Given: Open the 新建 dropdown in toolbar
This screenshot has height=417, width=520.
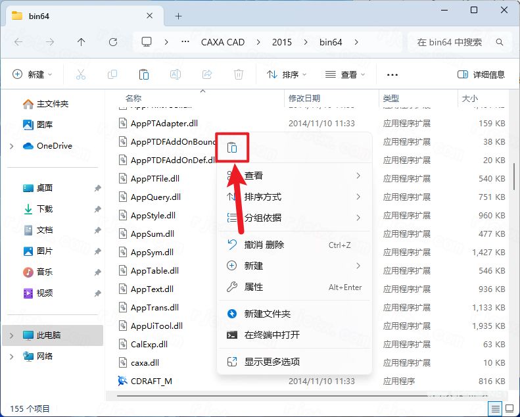Looking at the screenshot, I should [x=32, y=74].
